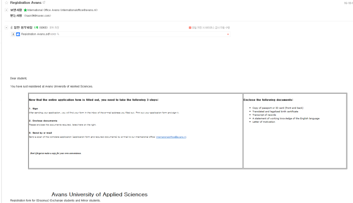Click the Avans University of Applied Sciences heading

[x=99, y=194]
